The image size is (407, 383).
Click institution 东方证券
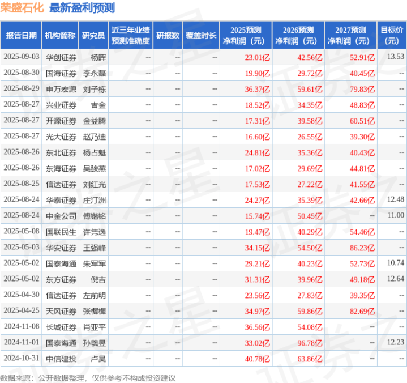point(61,279)
